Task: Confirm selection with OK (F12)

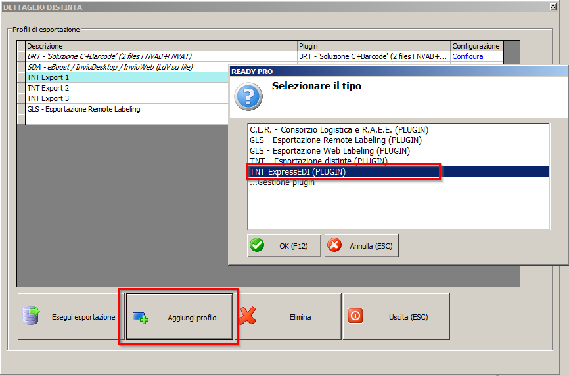Action: point(284,246)
